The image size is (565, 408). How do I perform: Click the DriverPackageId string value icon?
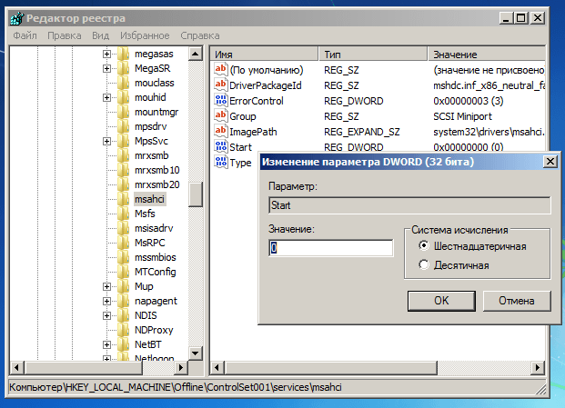point(219,85)
